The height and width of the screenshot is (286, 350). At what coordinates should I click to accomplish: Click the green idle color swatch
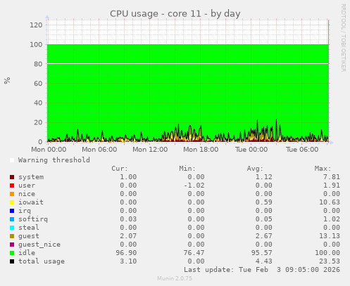(x=12, y=253)
